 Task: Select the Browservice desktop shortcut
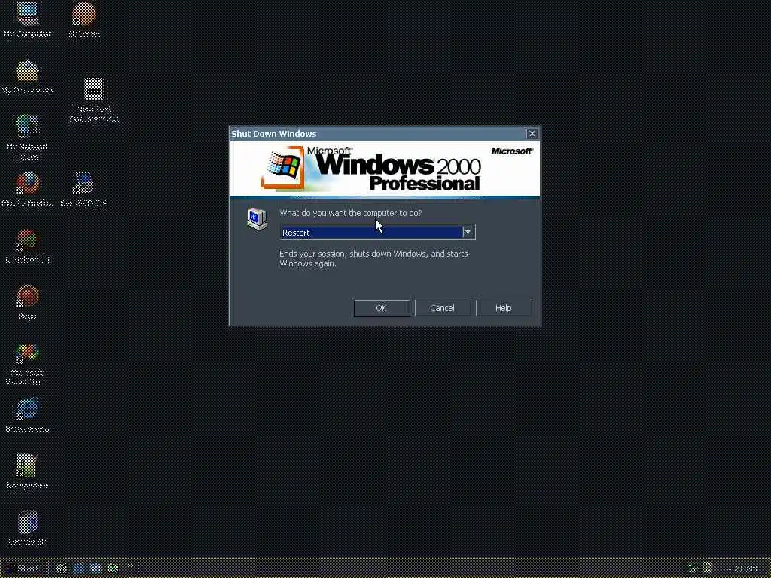tap(27, 415)
